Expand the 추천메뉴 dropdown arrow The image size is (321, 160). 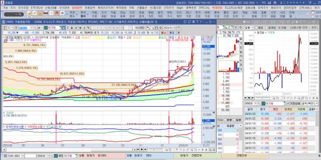click(77, 15)
